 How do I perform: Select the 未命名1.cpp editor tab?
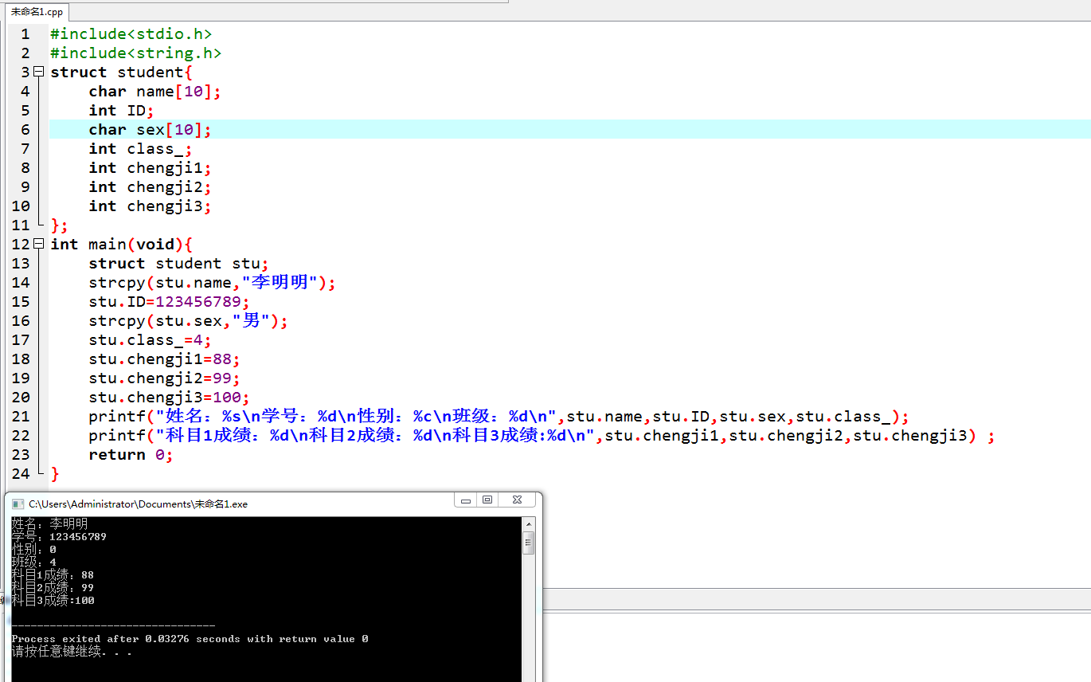[37, 12]
